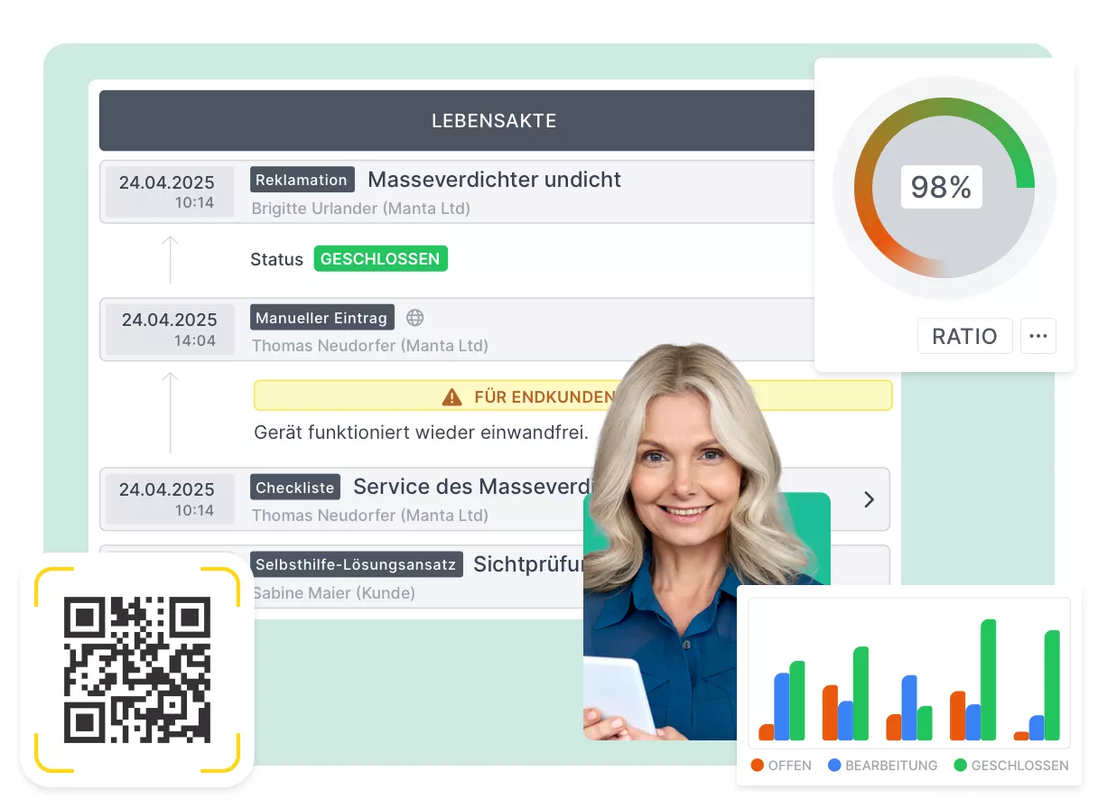Click the RATIO button
Image resolution: width=1098 pixels, height=809 pixels.
(964, 336)
